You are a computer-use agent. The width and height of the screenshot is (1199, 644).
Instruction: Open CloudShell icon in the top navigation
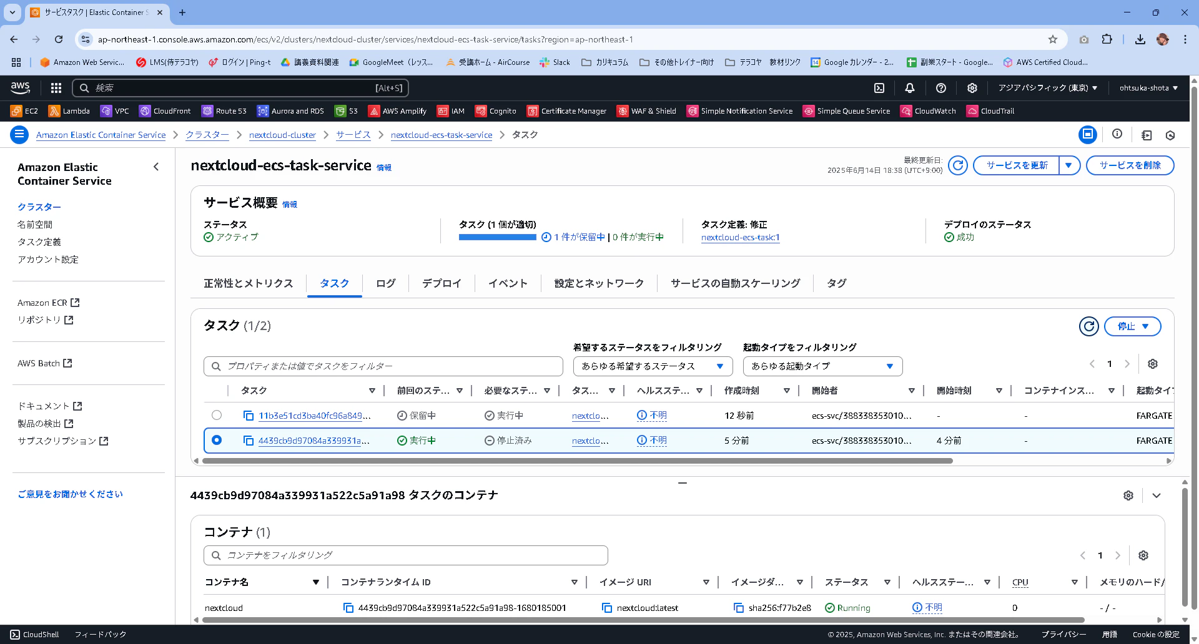tap(879, 88)
